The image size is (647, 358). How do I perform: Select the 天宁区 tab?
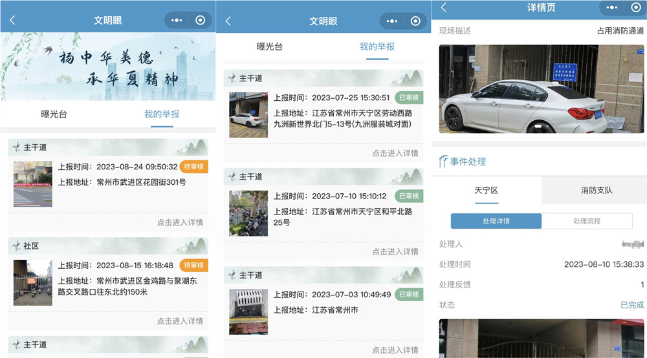pyautogui.click(x=487, y=191)
